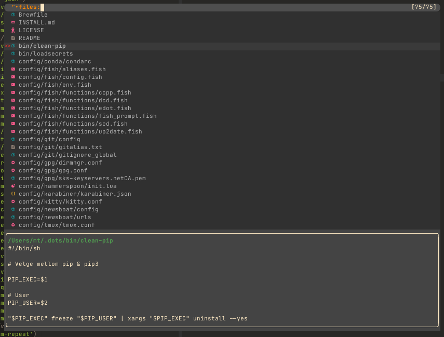Select config/fish/functions/ccpp.fish entry
The height and width of the screenshot is (337, 444).
click(x=75, y=92)
